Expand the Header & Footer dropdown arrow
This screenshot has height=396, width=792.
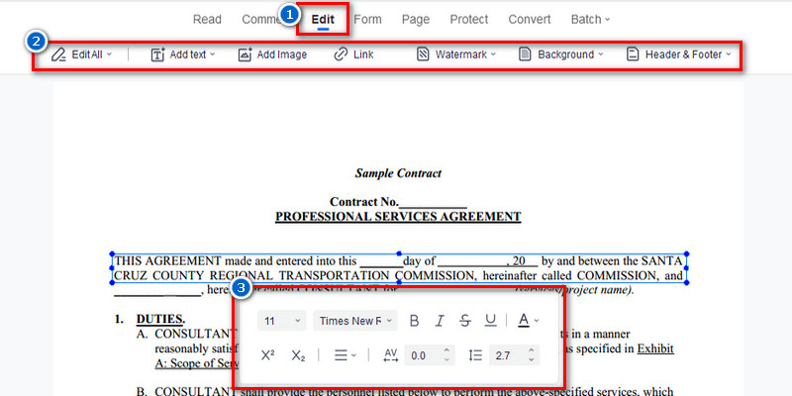point(729,54)
